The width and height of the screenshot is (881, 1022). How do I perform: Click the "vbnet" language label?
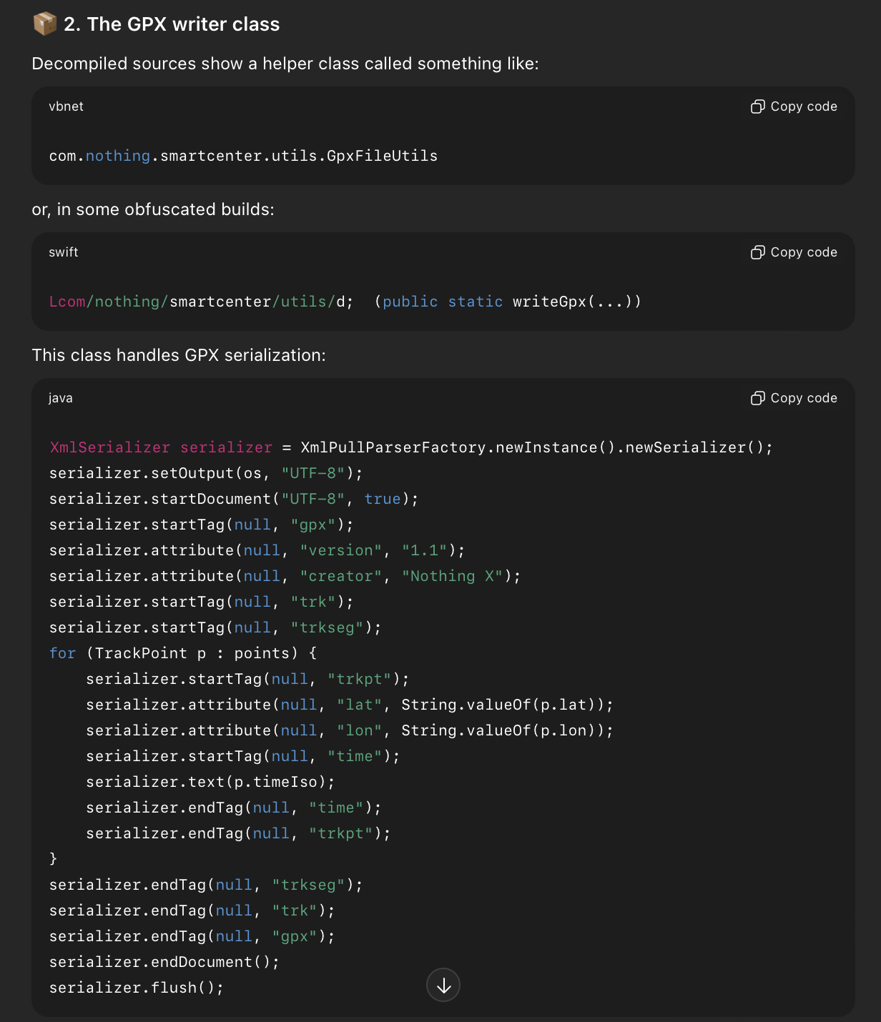(x=66, y=106)
